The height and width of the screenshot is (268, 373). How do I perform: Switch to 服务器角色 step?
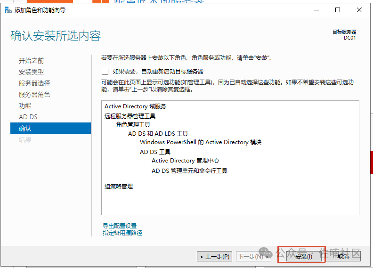[x=34, y=94]
